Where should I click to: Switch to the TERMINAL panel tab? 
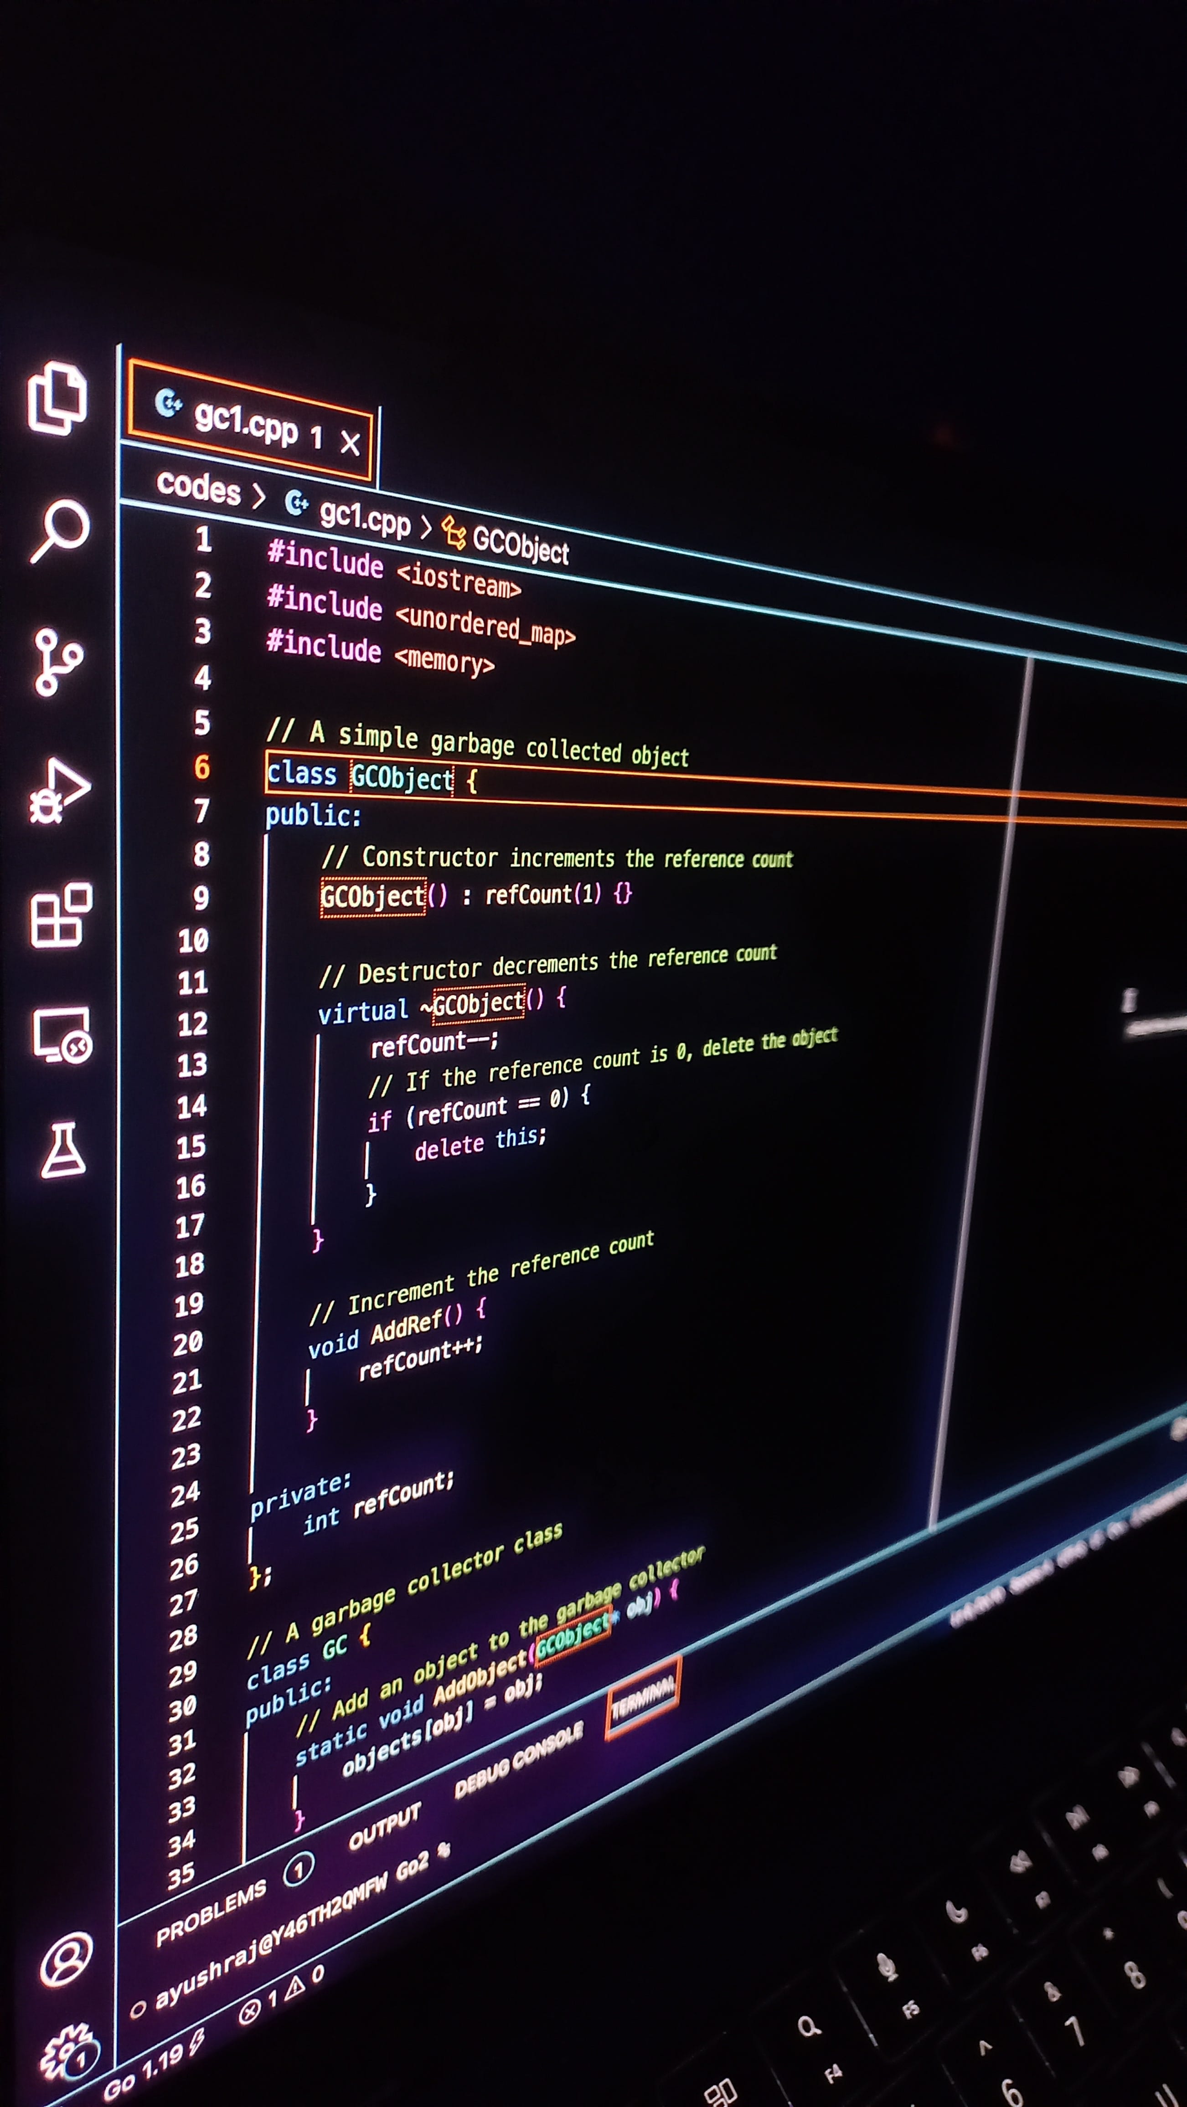pos(643,1697)
